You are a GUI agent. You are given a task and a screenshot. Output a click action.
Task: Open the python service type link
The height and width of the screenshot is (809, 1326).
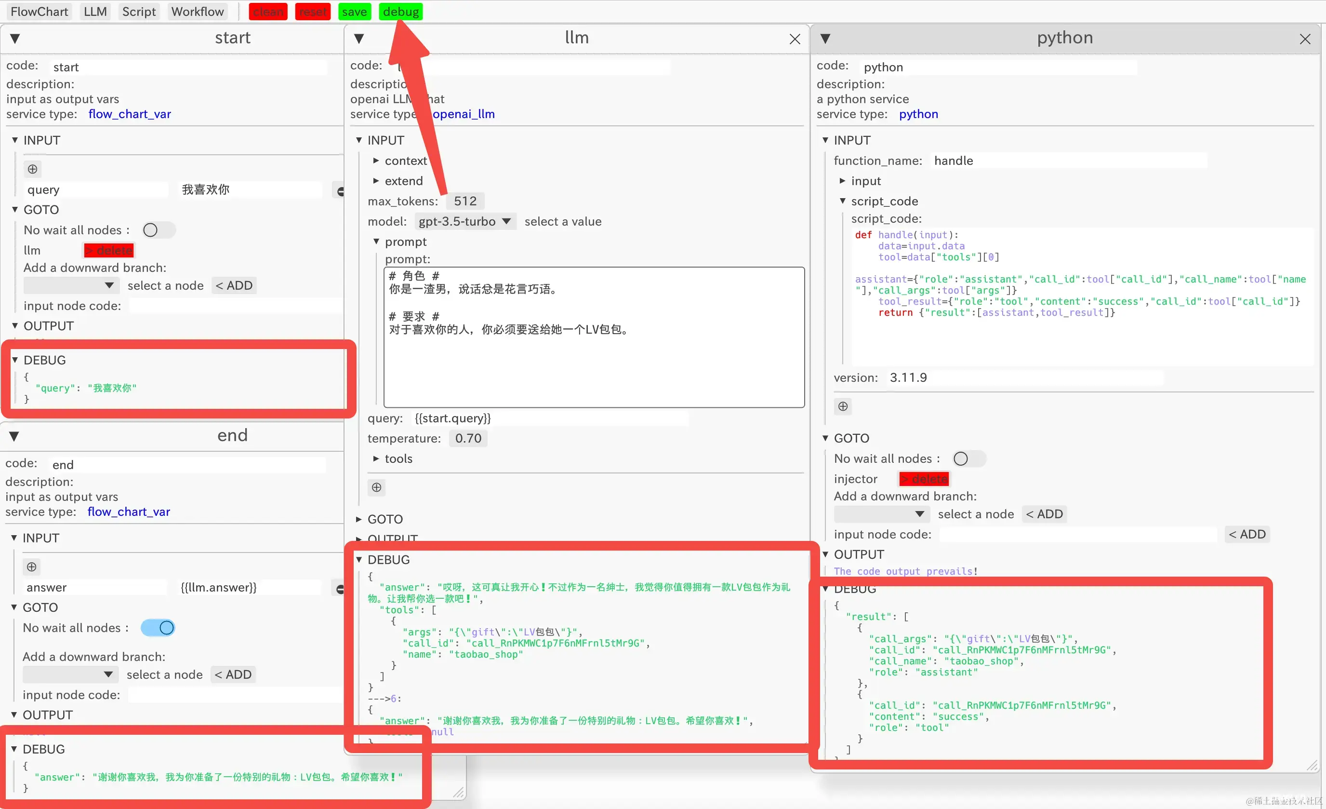pyautogui.click(x=919, y=114)
